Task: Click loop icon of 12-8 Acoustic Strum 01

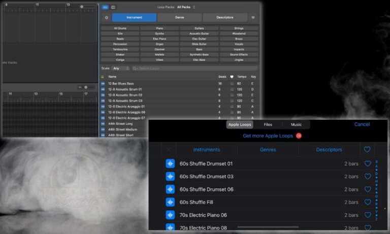Action: pyautogui.click(x=103, y=89)
